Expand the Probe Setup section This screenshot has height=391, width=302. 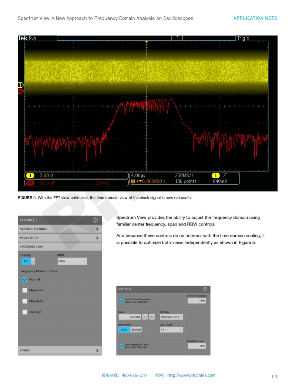pos(60,238)
